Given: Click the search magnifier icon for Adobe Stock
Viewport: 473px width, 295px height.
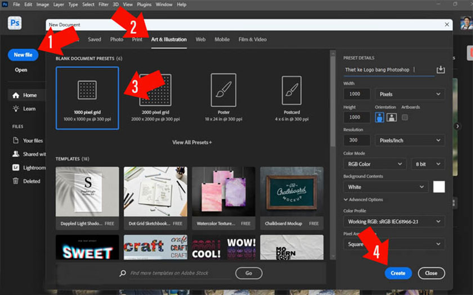Looking at the screenshot, I should (x=123, y=273).
